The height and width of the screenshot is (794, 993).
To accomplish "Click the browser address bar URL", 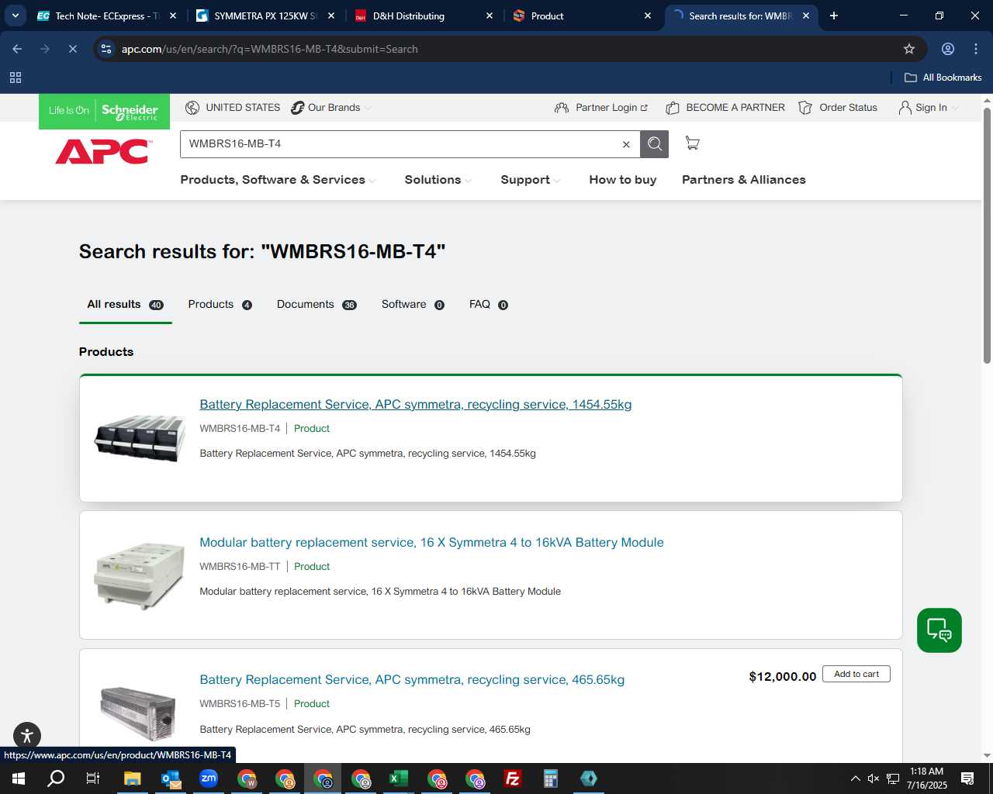I will 269,49.
